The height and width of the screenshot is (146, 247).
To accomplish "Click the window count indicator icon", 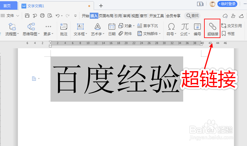I will pos(200,4).
